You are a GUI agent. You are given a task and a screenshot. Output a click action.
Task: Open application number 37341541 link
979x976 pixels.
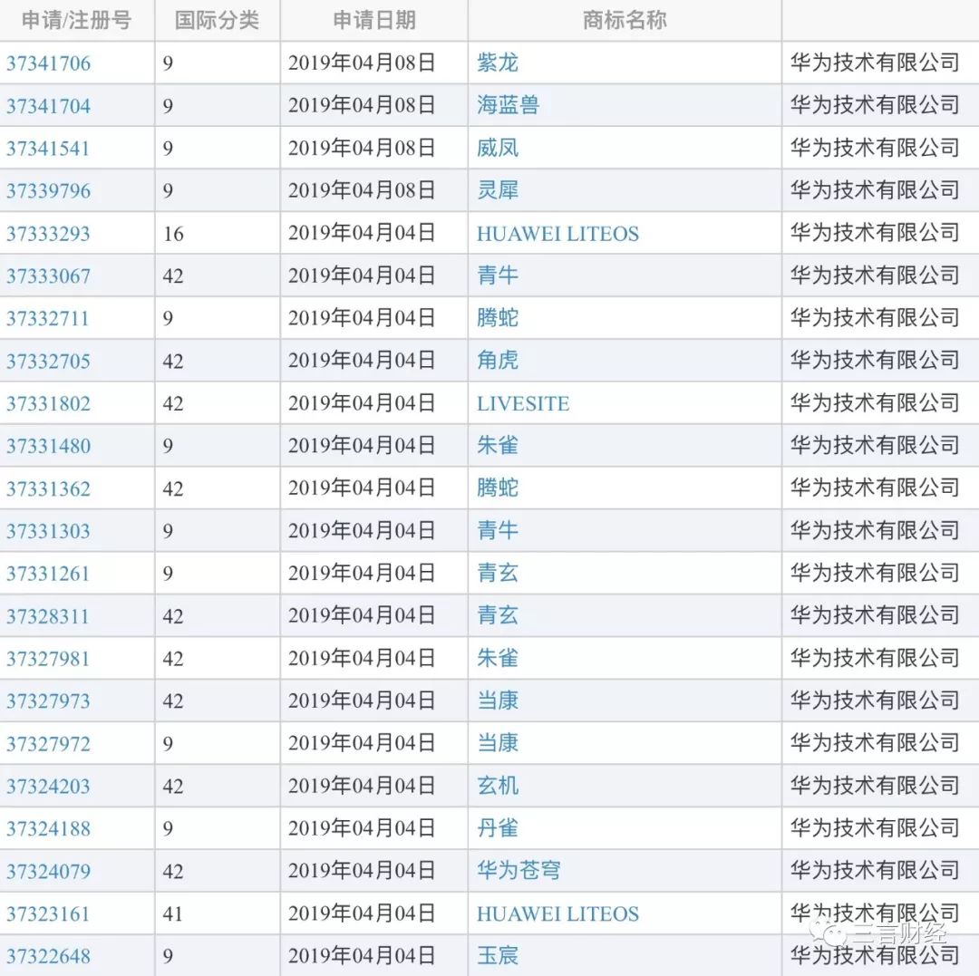(x=48, y=148)
